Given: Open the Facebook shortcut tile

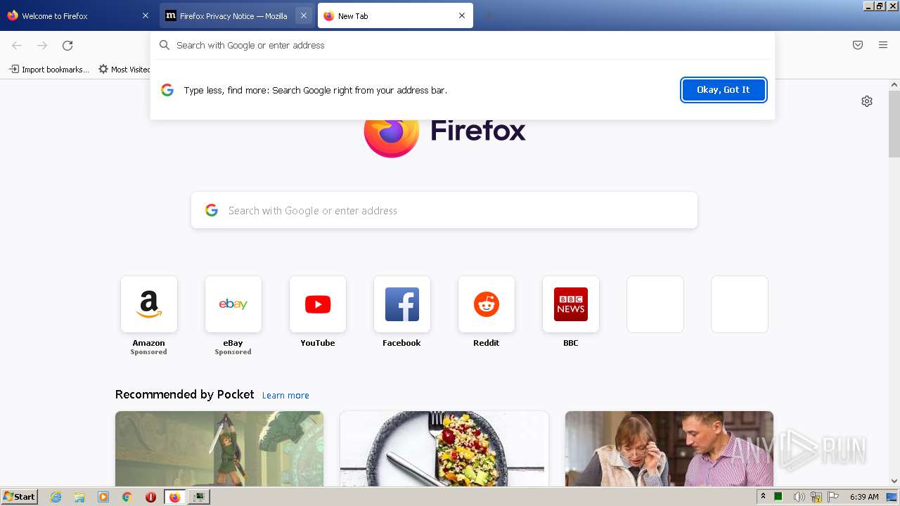Looking at the screenshot, I should click(x=402, y=304).
